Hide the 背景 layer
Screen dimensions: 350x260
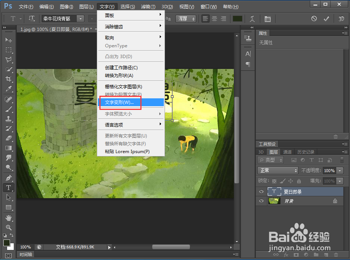point(261,201)
